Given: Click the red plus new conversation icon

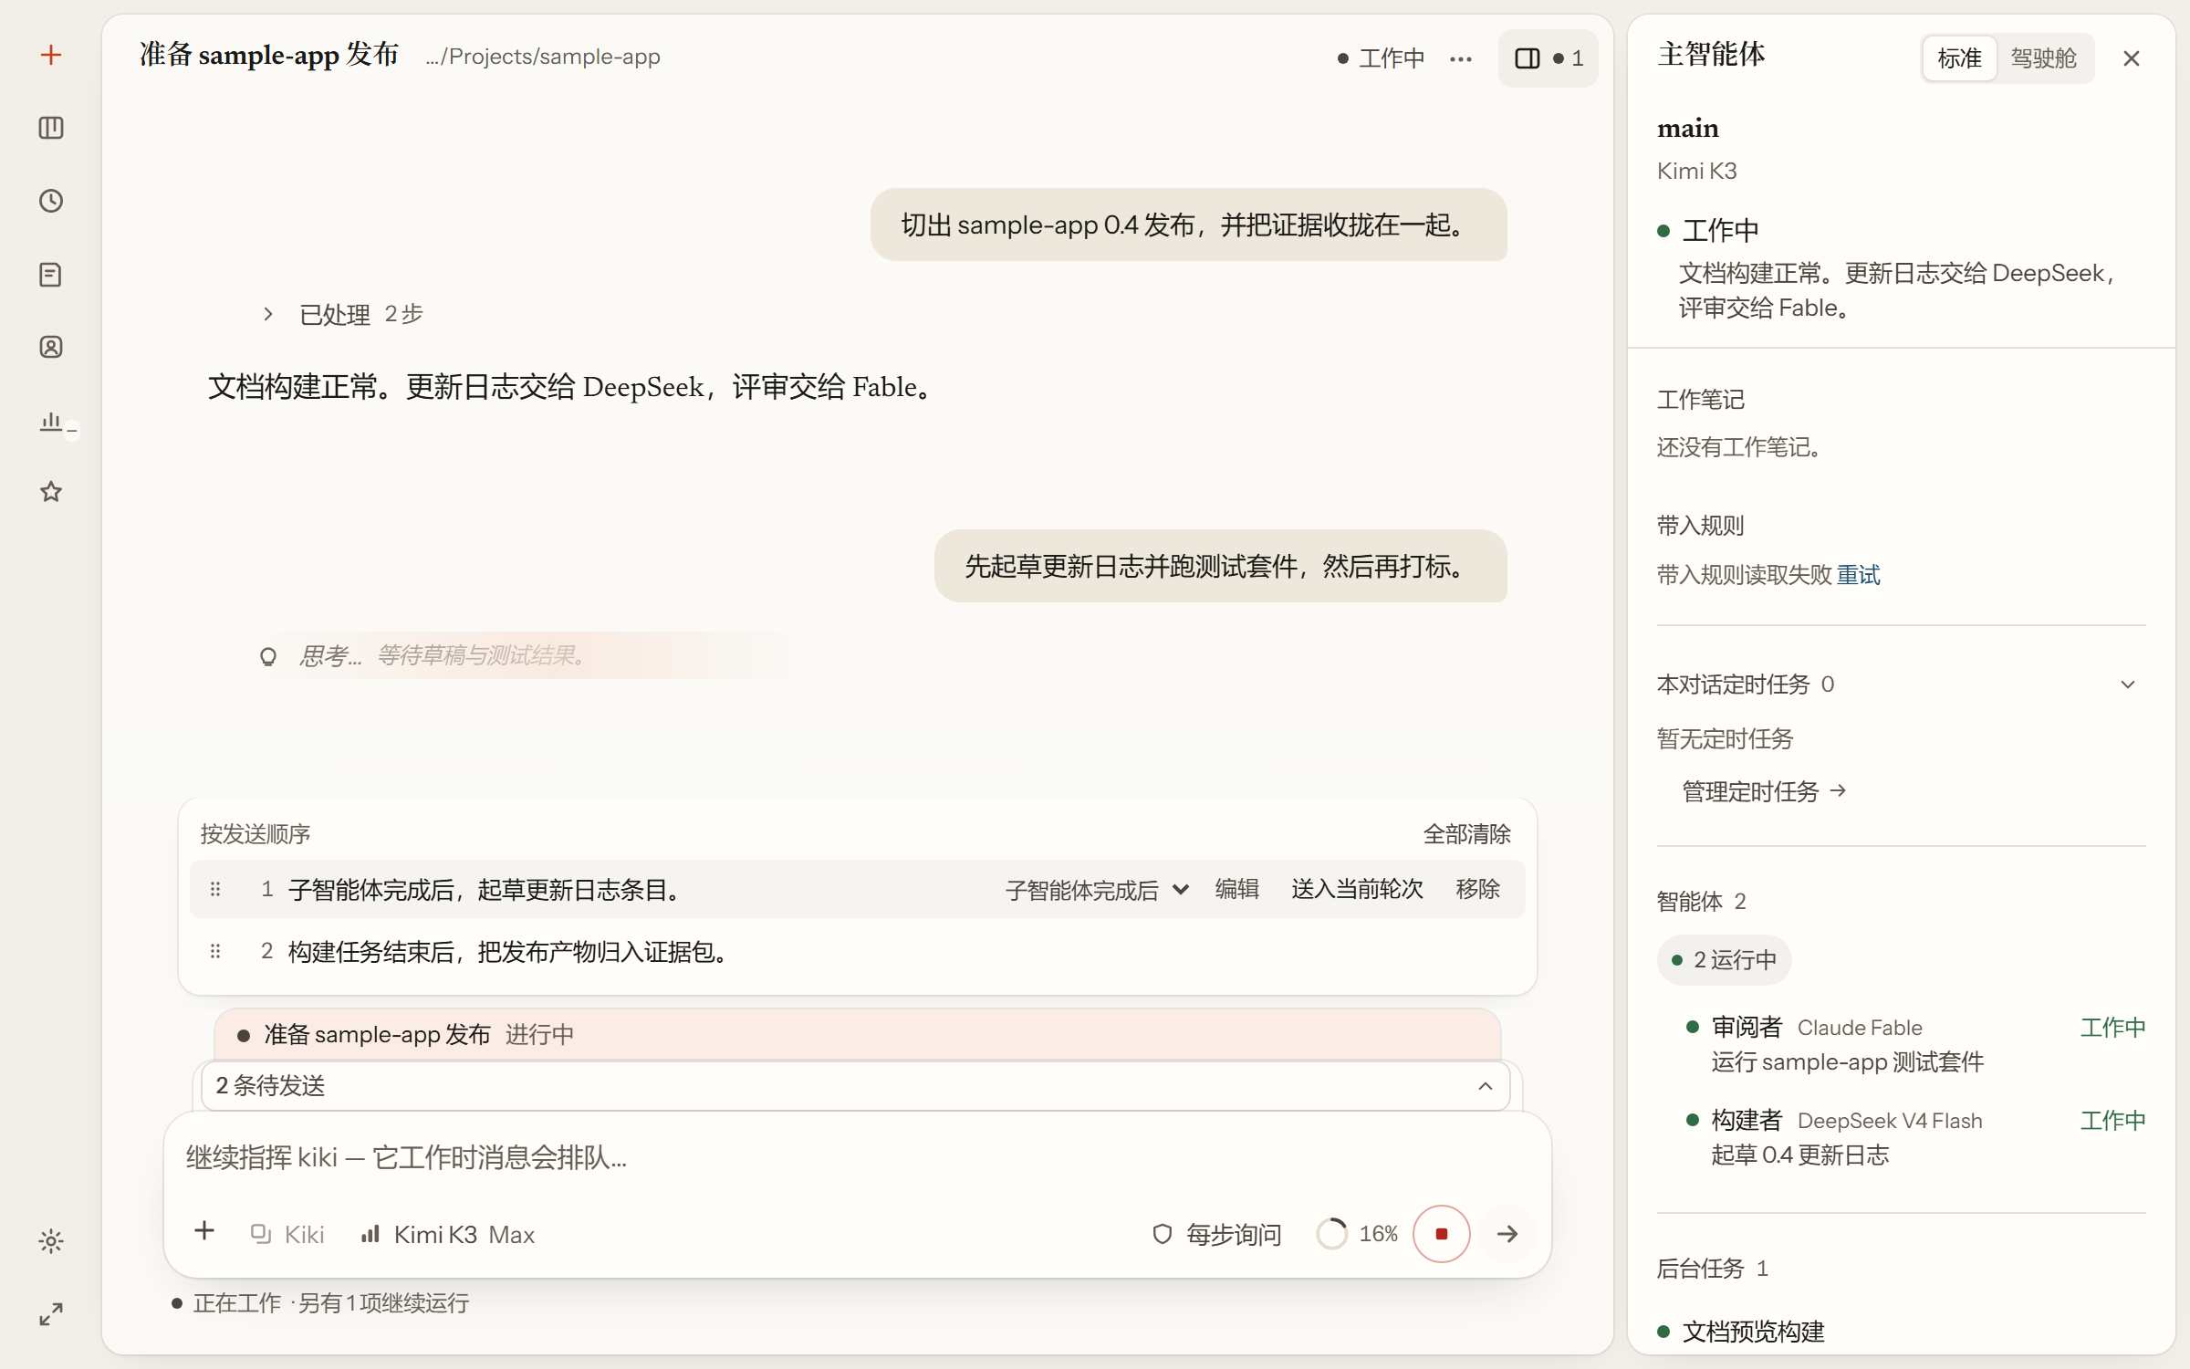Looking at the screenshot, I should pyautogui.click(x=51, y=55).
